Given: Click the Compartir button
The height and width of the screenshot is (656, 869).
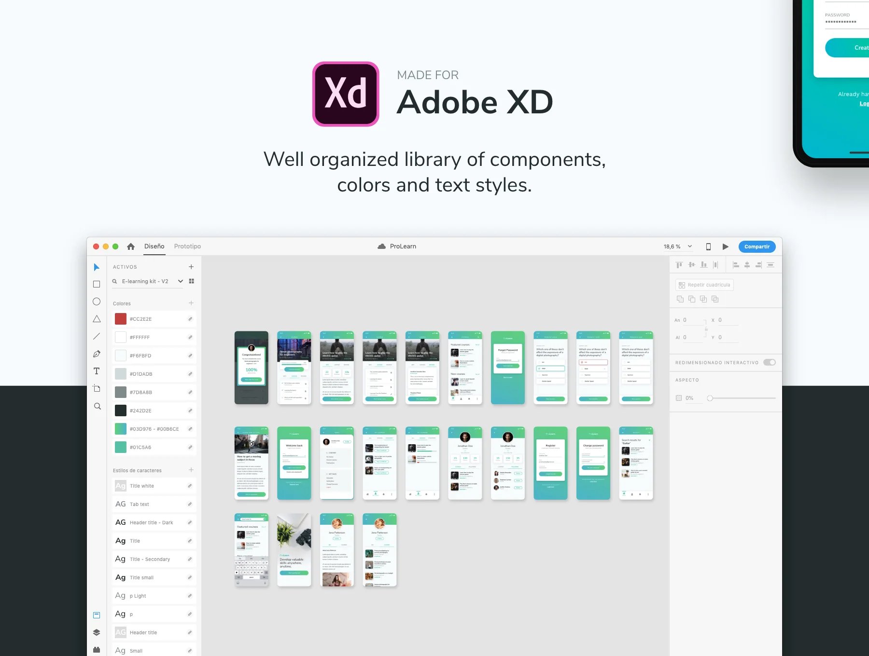Looking at the screenshot, I should [x=757, y=246].
